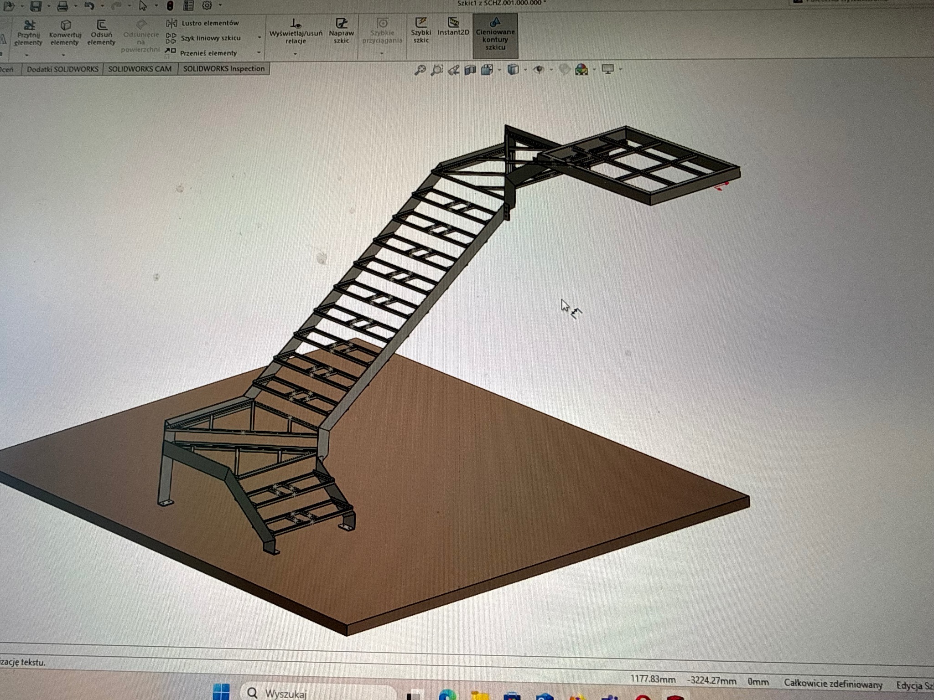The height and width of the screenshot is (700, 934).
Task: Select the Zoom to Fit view icon
Action: click(420, 69)
